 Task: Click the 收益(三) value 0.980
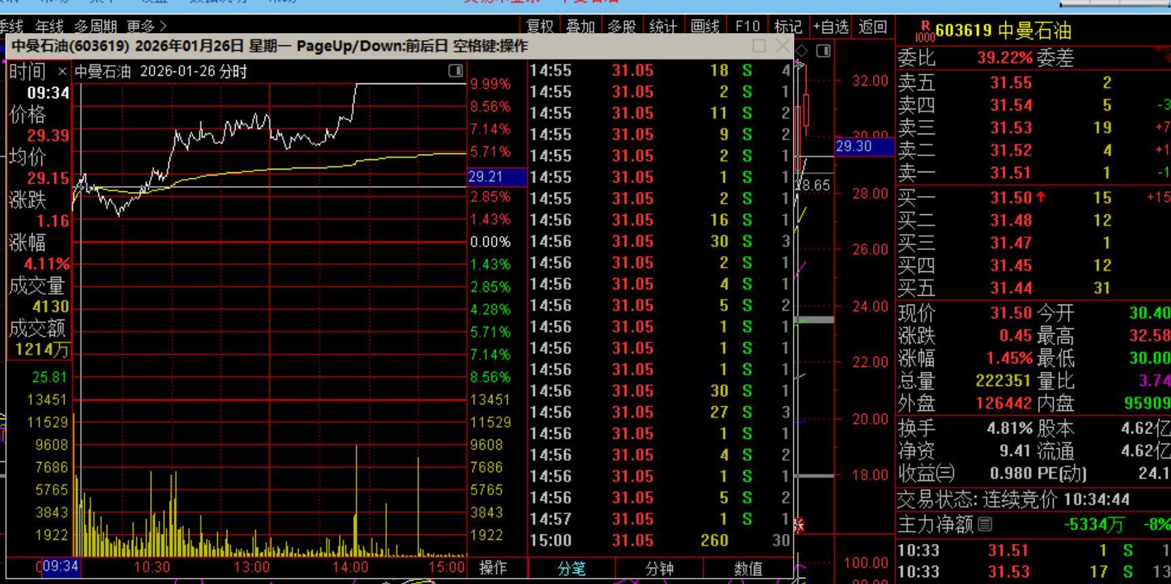(1011, 473)
